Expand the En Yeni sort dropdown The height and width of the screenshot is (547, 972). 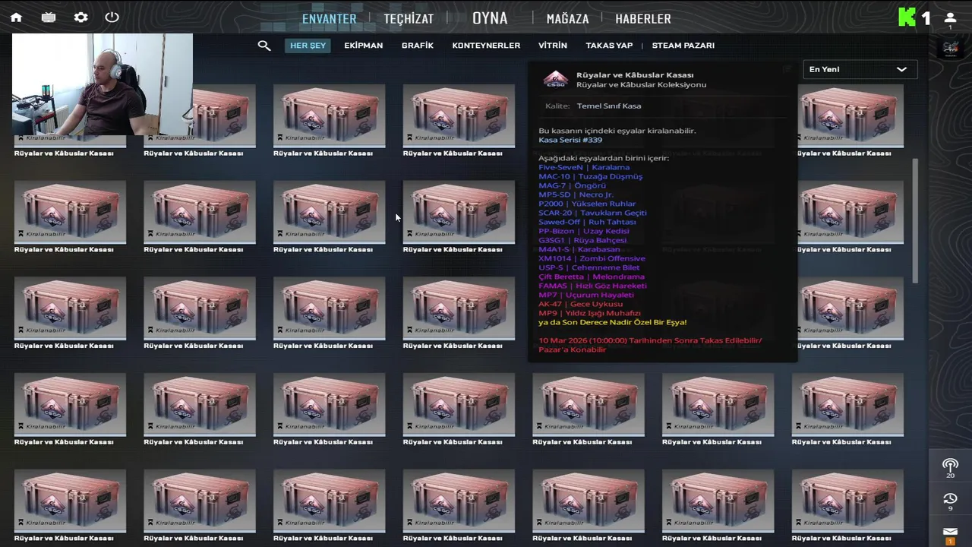(x=860, y=69)
